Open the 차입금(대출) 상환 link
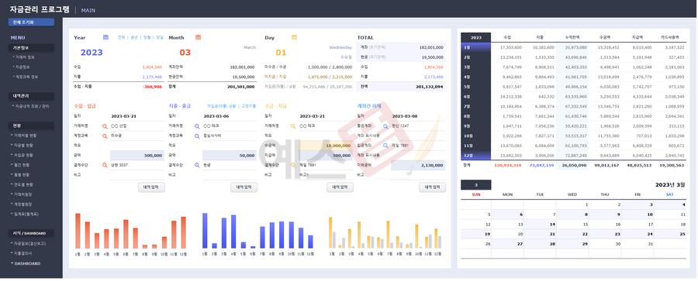The width and height of the screenshot is (698, 281). pyautogui.click(x=222, y=106)
